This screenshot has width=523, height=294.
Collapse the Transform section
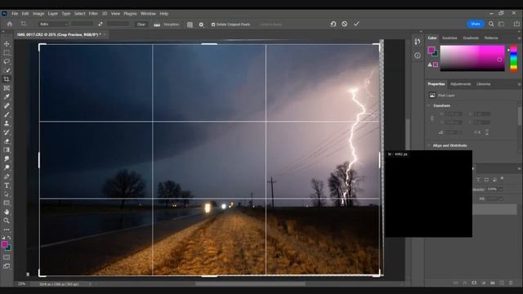pos(429,105)
